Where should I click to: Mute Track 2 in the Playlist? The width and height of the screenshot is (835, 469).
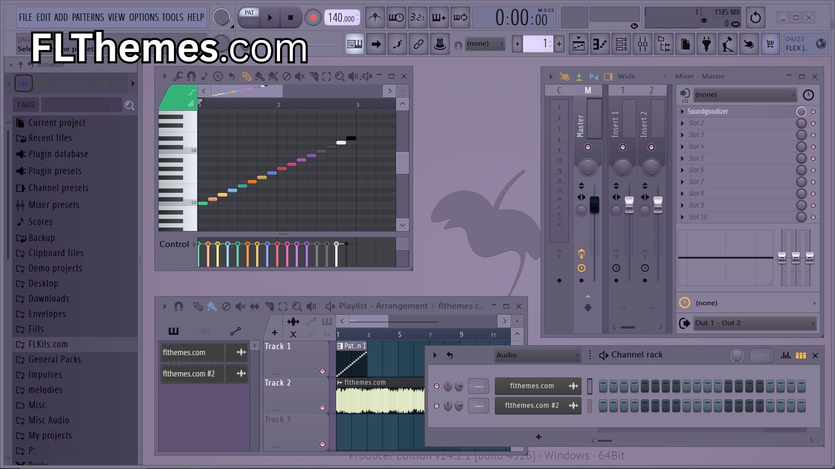(322, 407)
